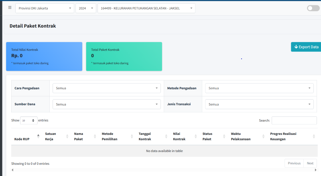Change the Show entries count selector
Screen dimensions: 321x176
click(28, 120)
